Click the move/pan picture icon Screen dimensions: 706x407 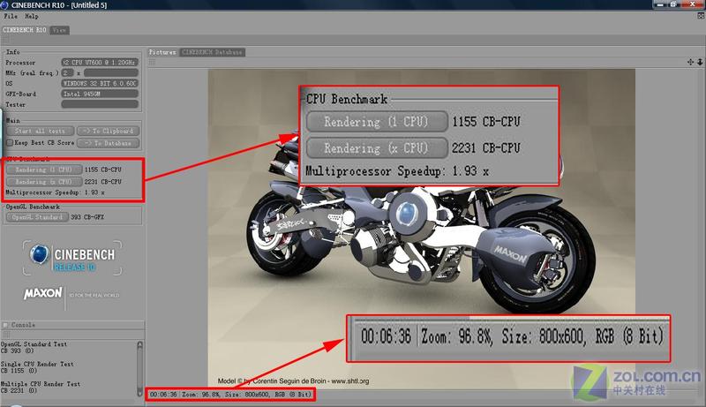(x=691, y=62)
